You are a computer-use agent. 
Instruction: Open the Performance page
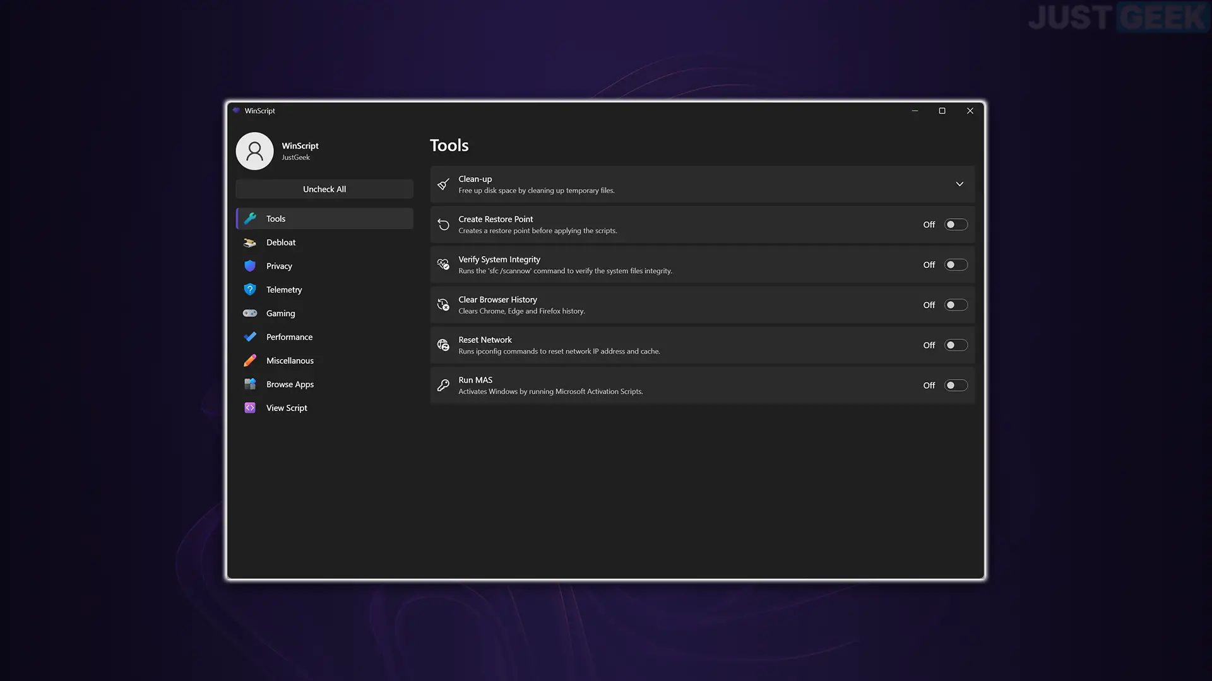pyautogui.click(x=324, y=337)
